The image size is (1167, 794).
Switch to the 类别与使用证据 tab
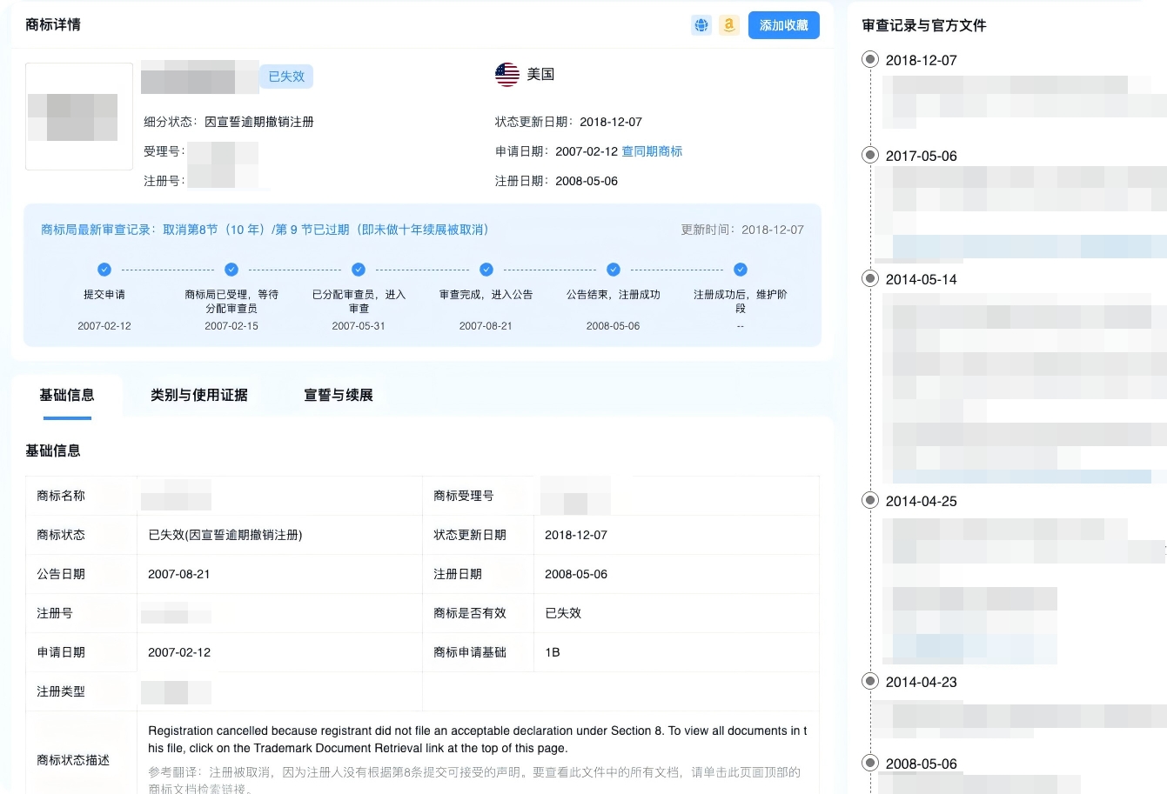[199, 395]
